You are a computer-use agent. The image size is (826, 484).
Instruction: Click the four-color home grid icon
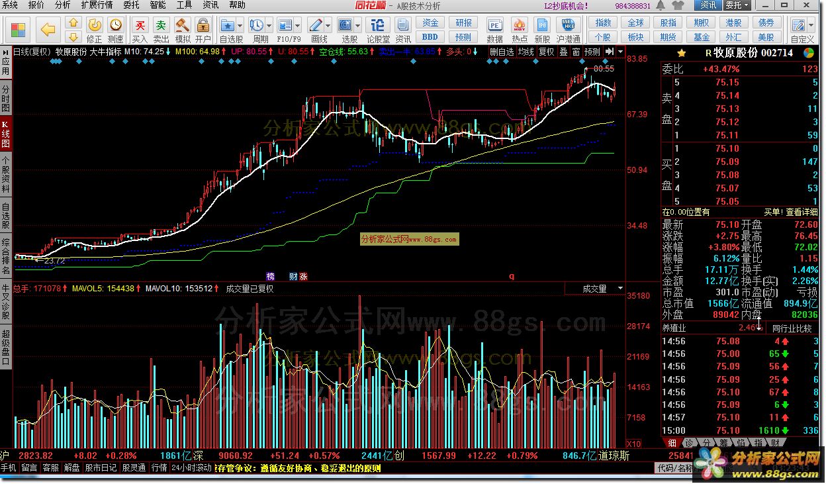[x=18, y=29]
